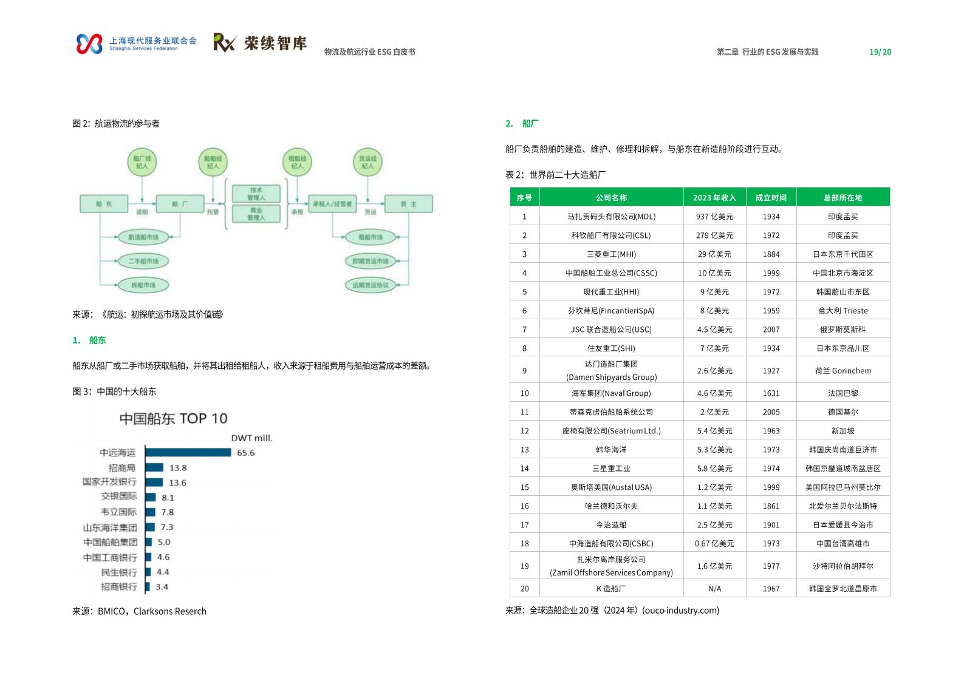Click the founding year 1631
964x681 pixels.
click(x=771, y=393)
